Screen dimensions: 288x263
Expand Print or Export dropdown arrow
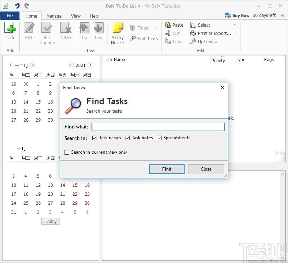(x=236, y=33)
